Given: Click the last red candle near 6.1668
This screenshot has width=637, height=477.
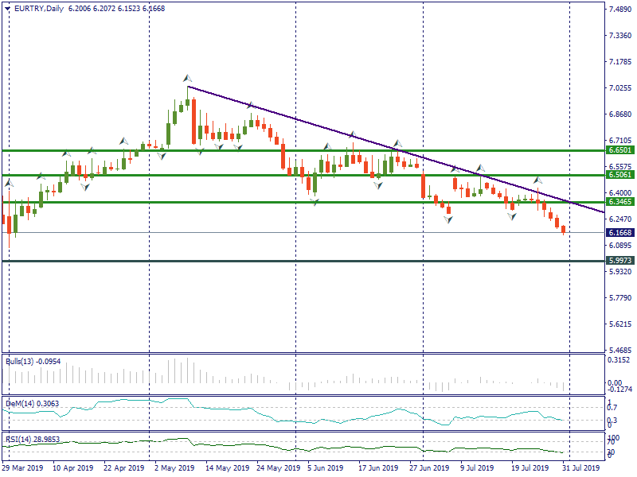Looking at the screenshot, I should (564, 230).
